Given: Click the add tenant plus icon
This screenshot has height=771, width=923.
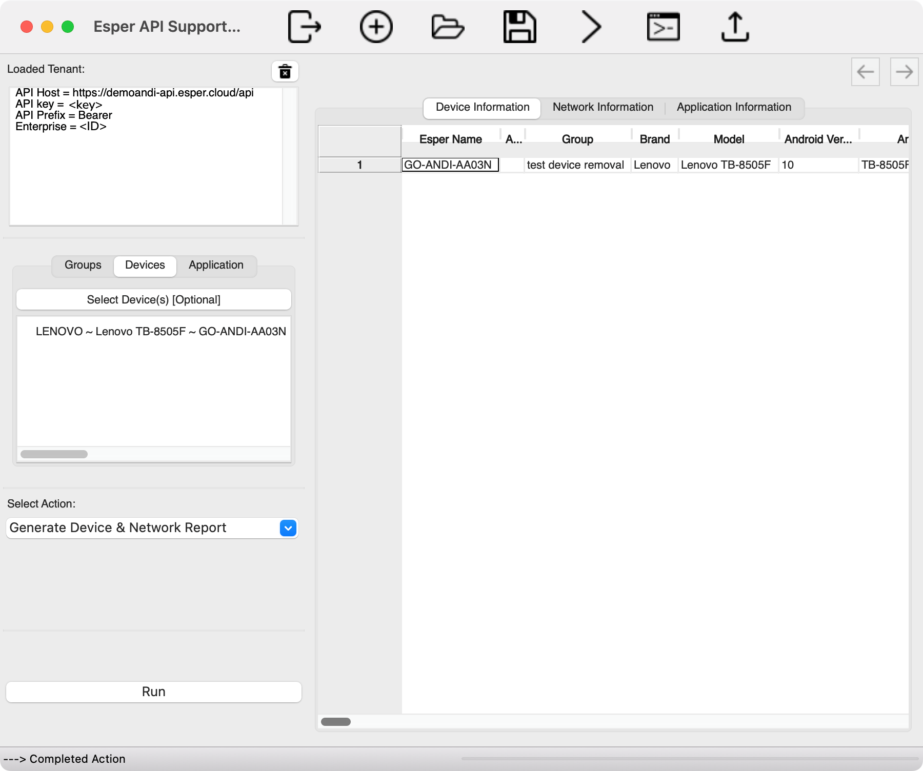Looking at the screenshot, I should click(x=376, y=27).
